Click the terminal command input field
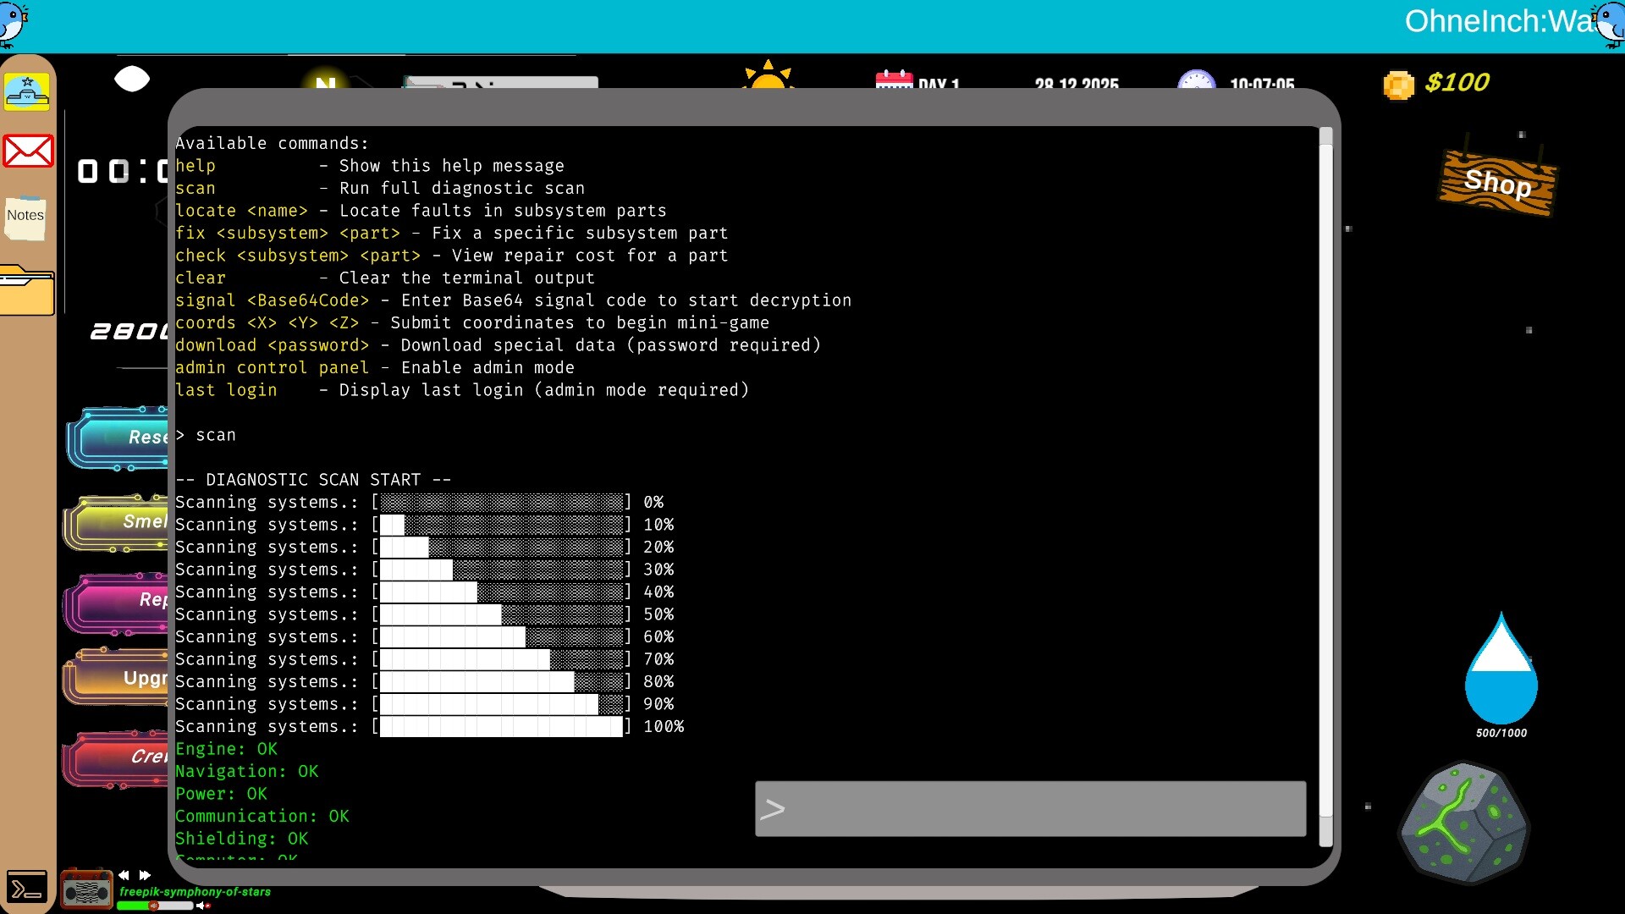 pos(1028,808)
